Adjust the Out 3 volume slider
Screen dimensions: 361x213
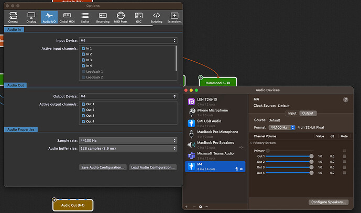click(289, 167)
